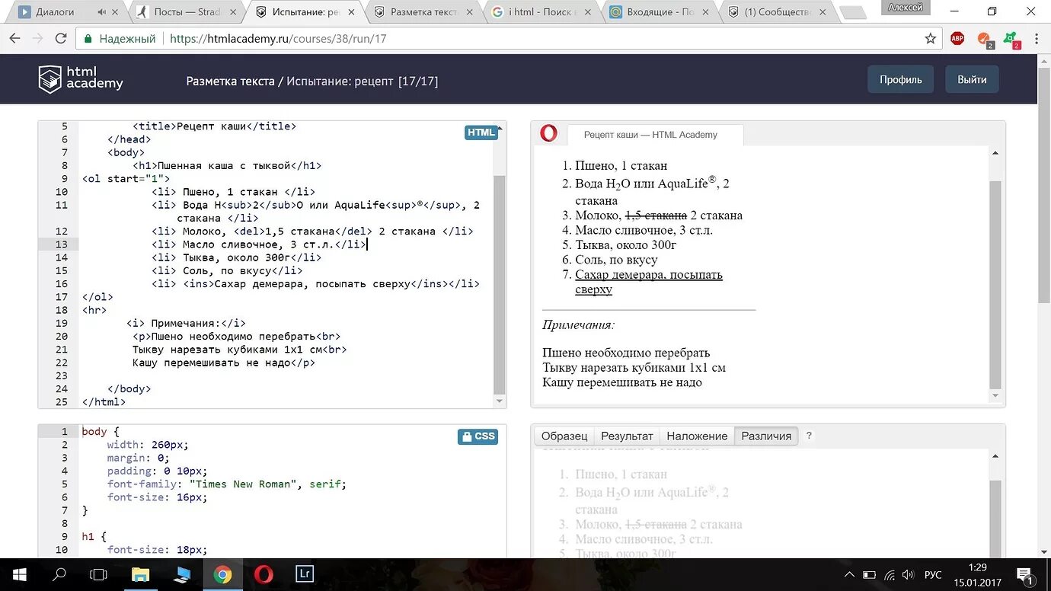Click the '<hr>' code on line 18
Screen dimensions: 1051x591
pyautogui.click(x=94, y=310)
